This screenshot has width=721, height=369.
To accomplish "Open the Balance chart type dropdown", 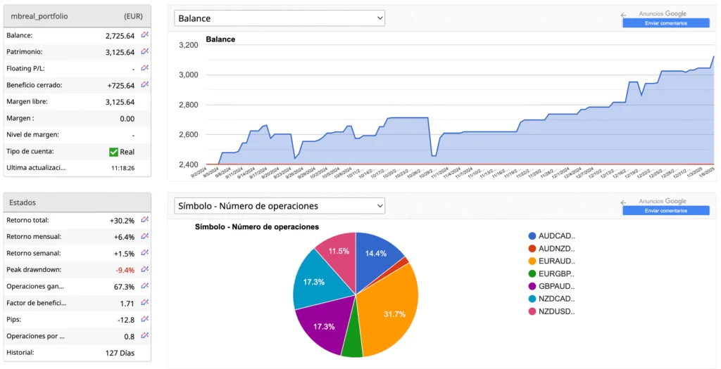I will point(280,18).
